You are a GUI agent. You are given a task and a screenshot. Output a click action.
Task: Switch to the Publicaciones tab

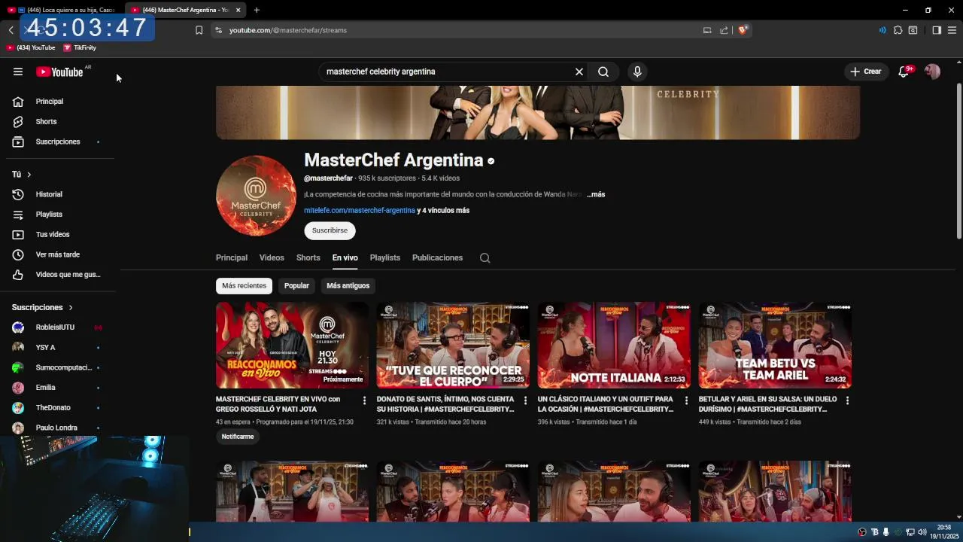pyautogui.click(x=437, y=257)
